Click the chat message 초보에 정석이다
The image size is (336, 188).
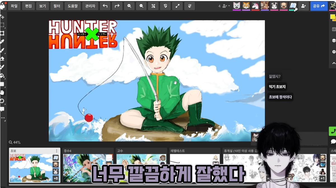click(x=280, y=97)
